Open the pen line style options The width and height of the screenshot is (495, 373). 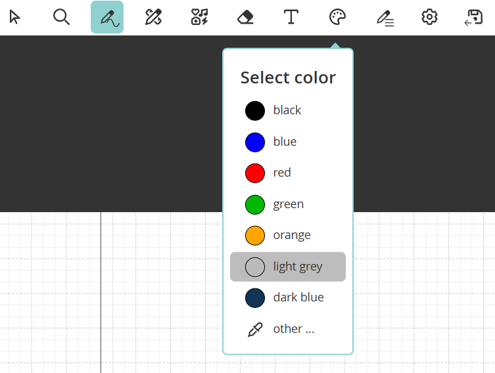tap(385, 17)
